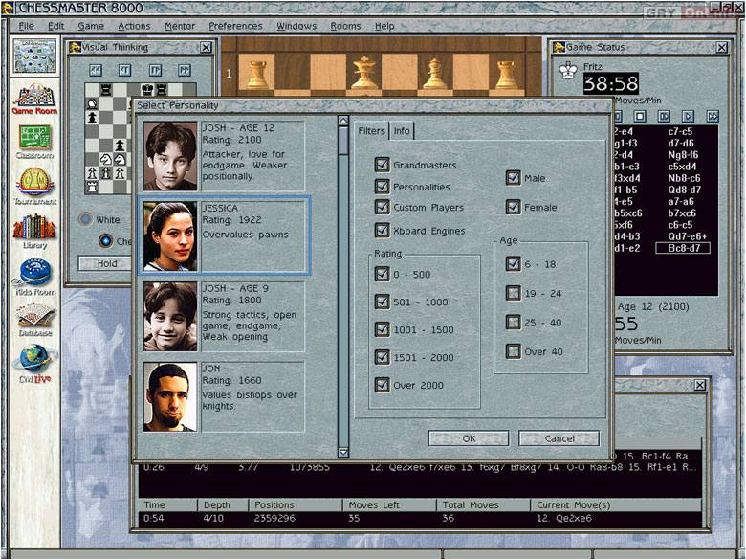Viewport: 746px width, 560px height.
Task: Uncheck the Grandmasters filter
Action: click(383, 165)
